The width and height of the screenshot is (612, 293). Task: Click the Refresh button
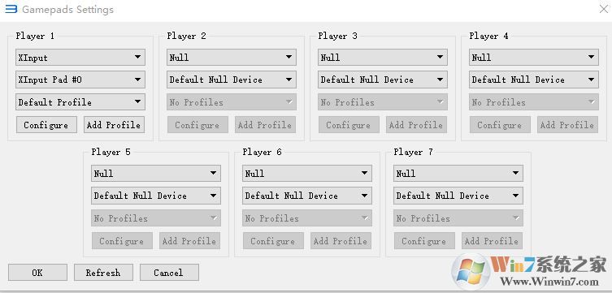[x=103, y=273]
